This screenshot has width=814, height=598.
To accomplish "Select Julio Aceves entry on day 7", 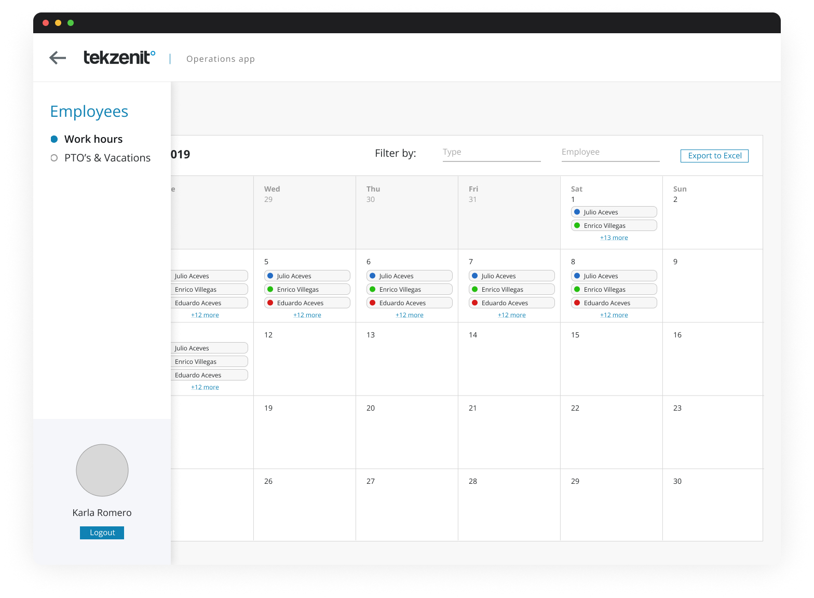I will point(512,276).
